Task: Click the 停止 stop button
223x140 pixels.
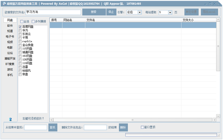Action: click(x=111, y=12)
